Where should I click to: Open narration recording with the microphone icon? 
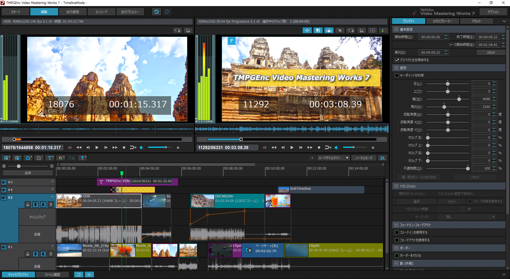point(83,158)
